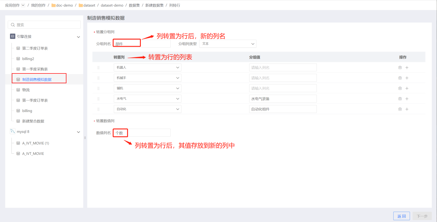Click table icon beside 物流
Screen dimensions: 437x222
tap(18, 90)
